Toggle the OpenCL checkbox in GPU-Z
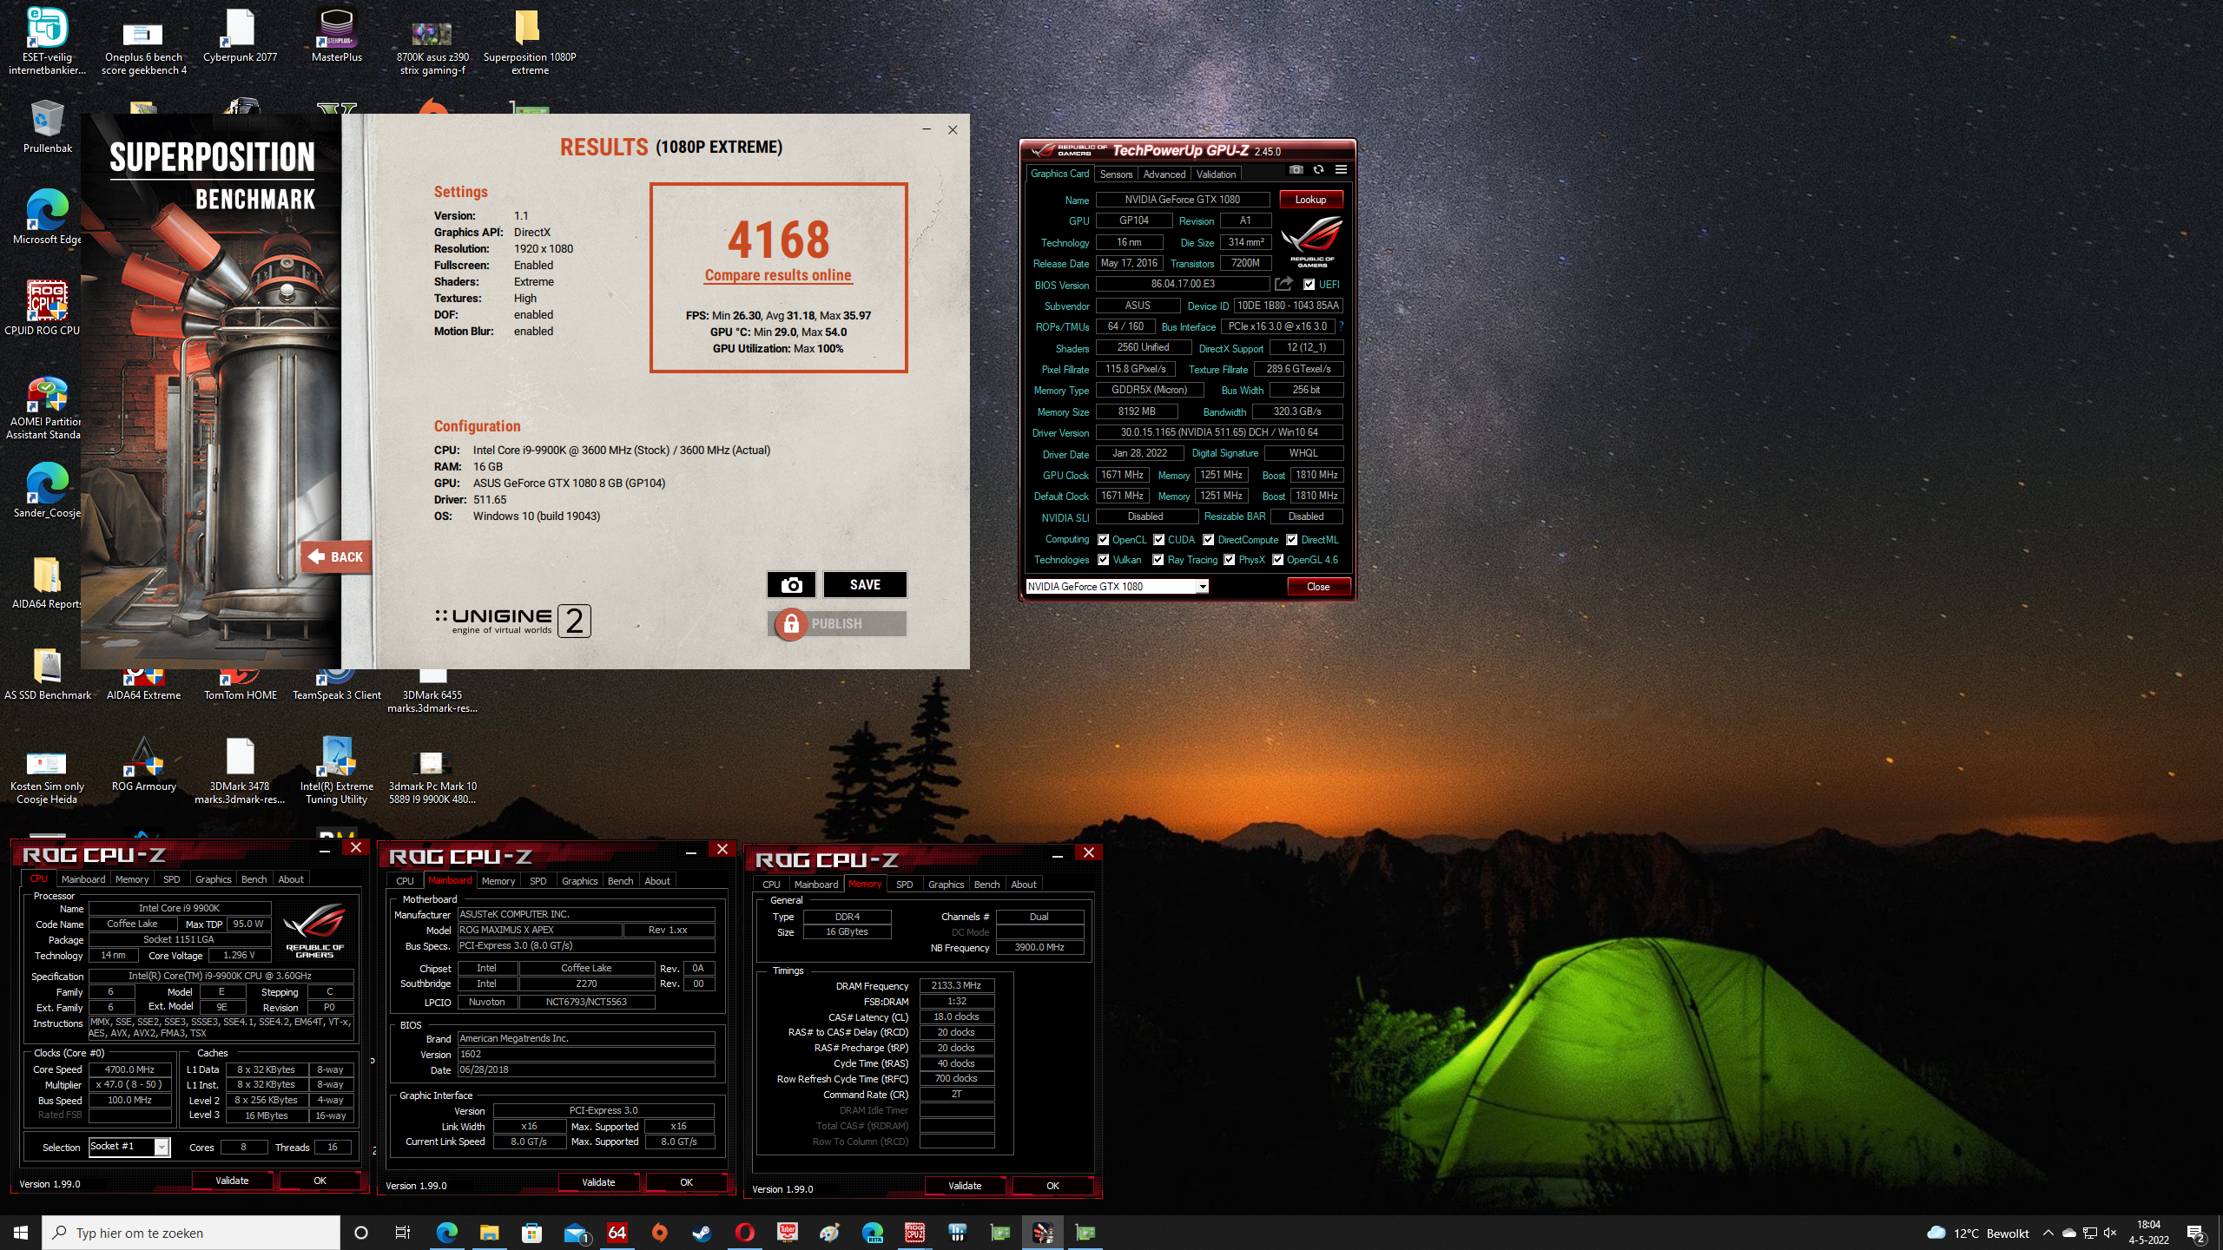The image size is (2223, 1250). (x=1104, y=540)
